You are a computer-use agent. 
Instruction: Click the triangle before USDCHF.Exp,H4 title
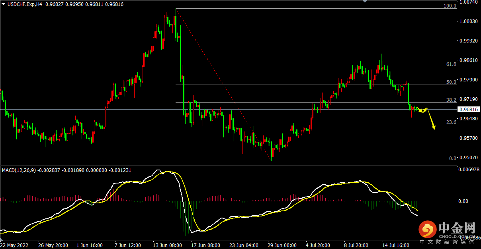click(4, 4)
